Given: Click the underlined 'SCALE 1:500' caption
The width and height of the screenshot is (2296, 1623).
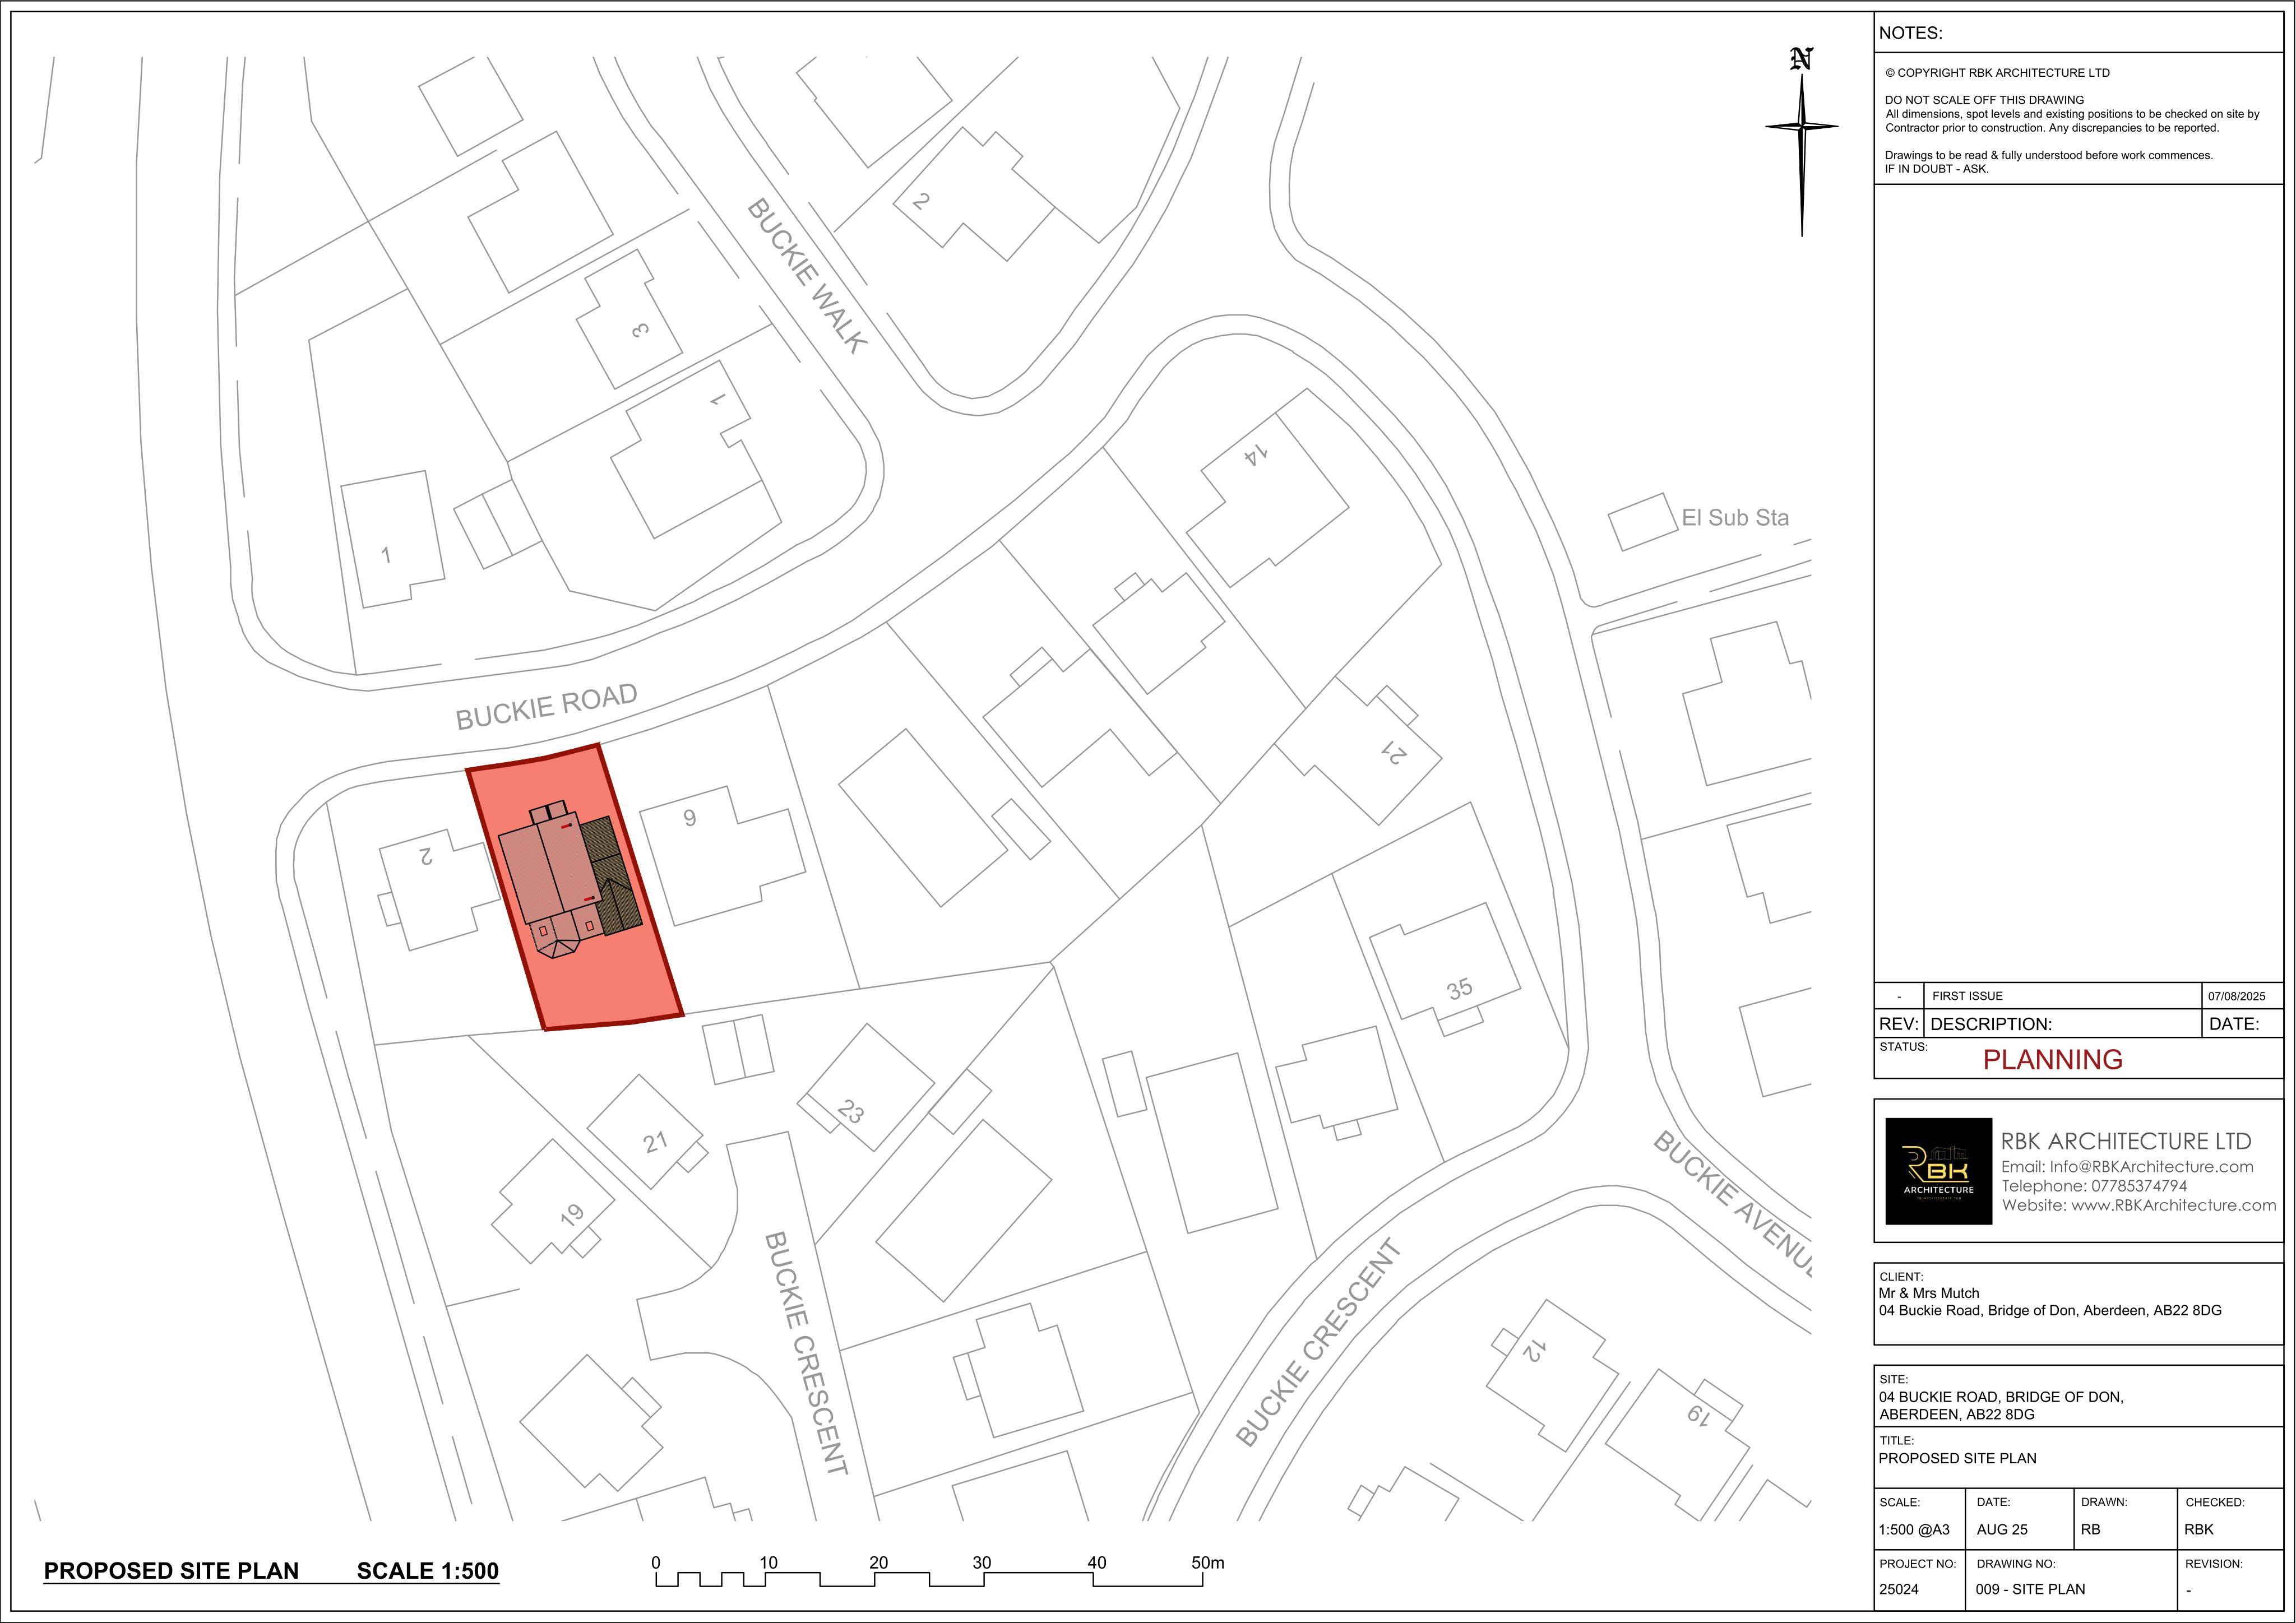Looking at the screenshot, I should 428,1571.
